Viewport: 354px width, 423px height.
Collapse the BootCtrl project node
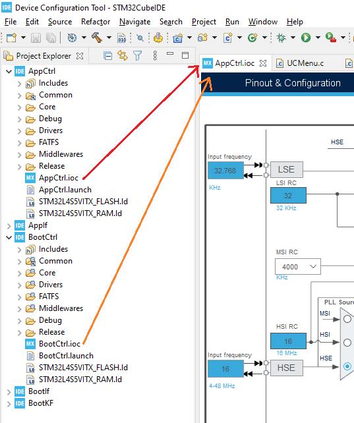9,238
